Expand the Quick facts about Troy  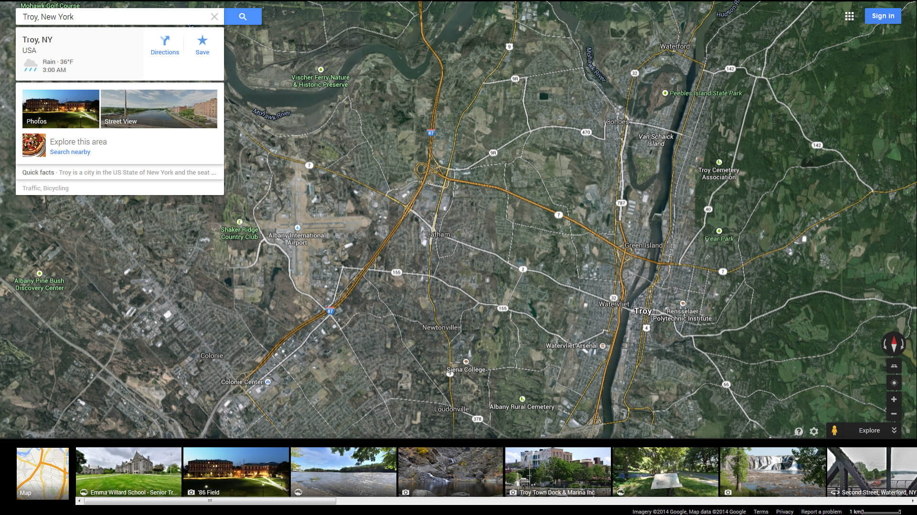(119, 173)
